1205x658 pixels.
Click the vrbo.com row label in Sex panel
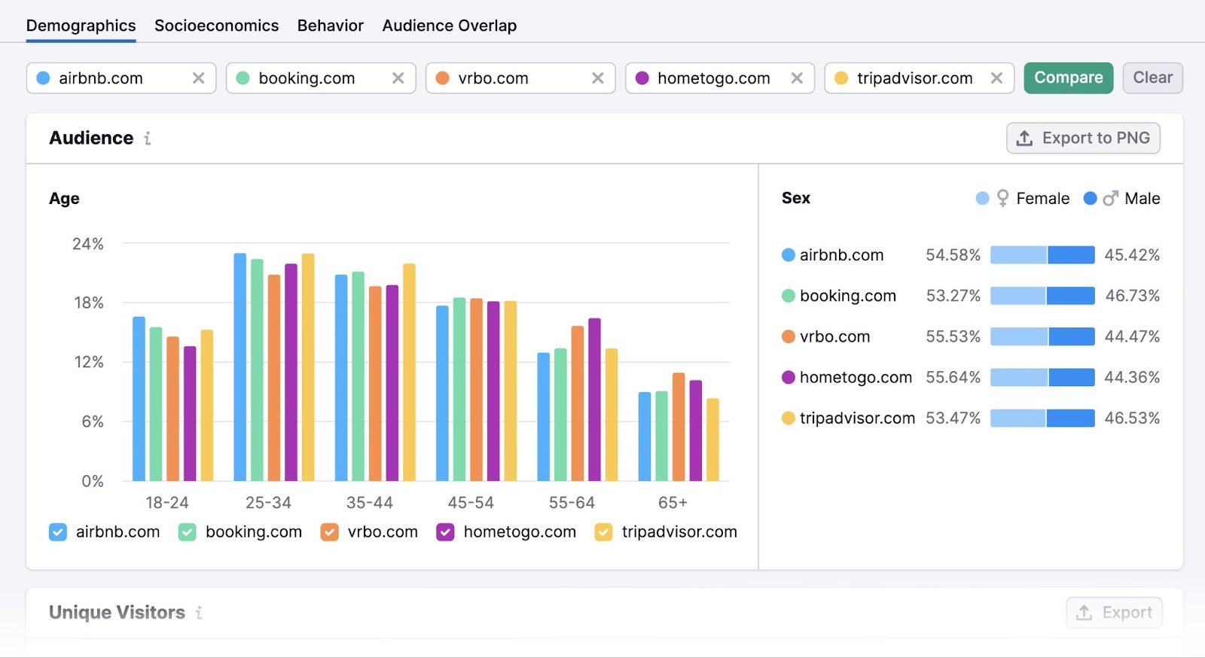[x=834, y=337]
